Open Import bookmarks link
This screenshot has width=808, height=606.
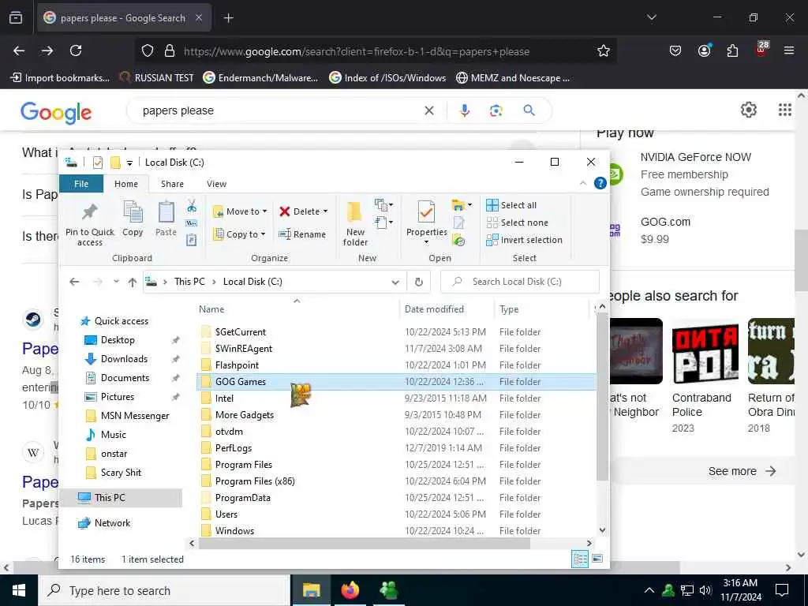coord(60,78)
